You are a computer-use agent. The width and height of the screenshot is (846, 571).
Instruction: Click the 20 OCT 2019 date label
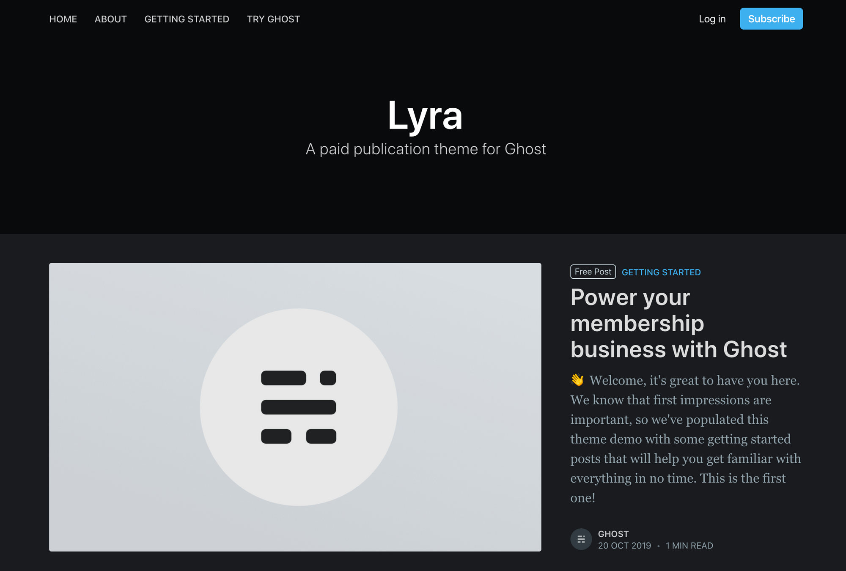click(624, 546)
